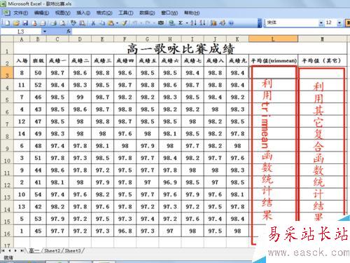Switch to the Sheet3 tab
This screenshot has height=263, width=350.
[73, 251]
